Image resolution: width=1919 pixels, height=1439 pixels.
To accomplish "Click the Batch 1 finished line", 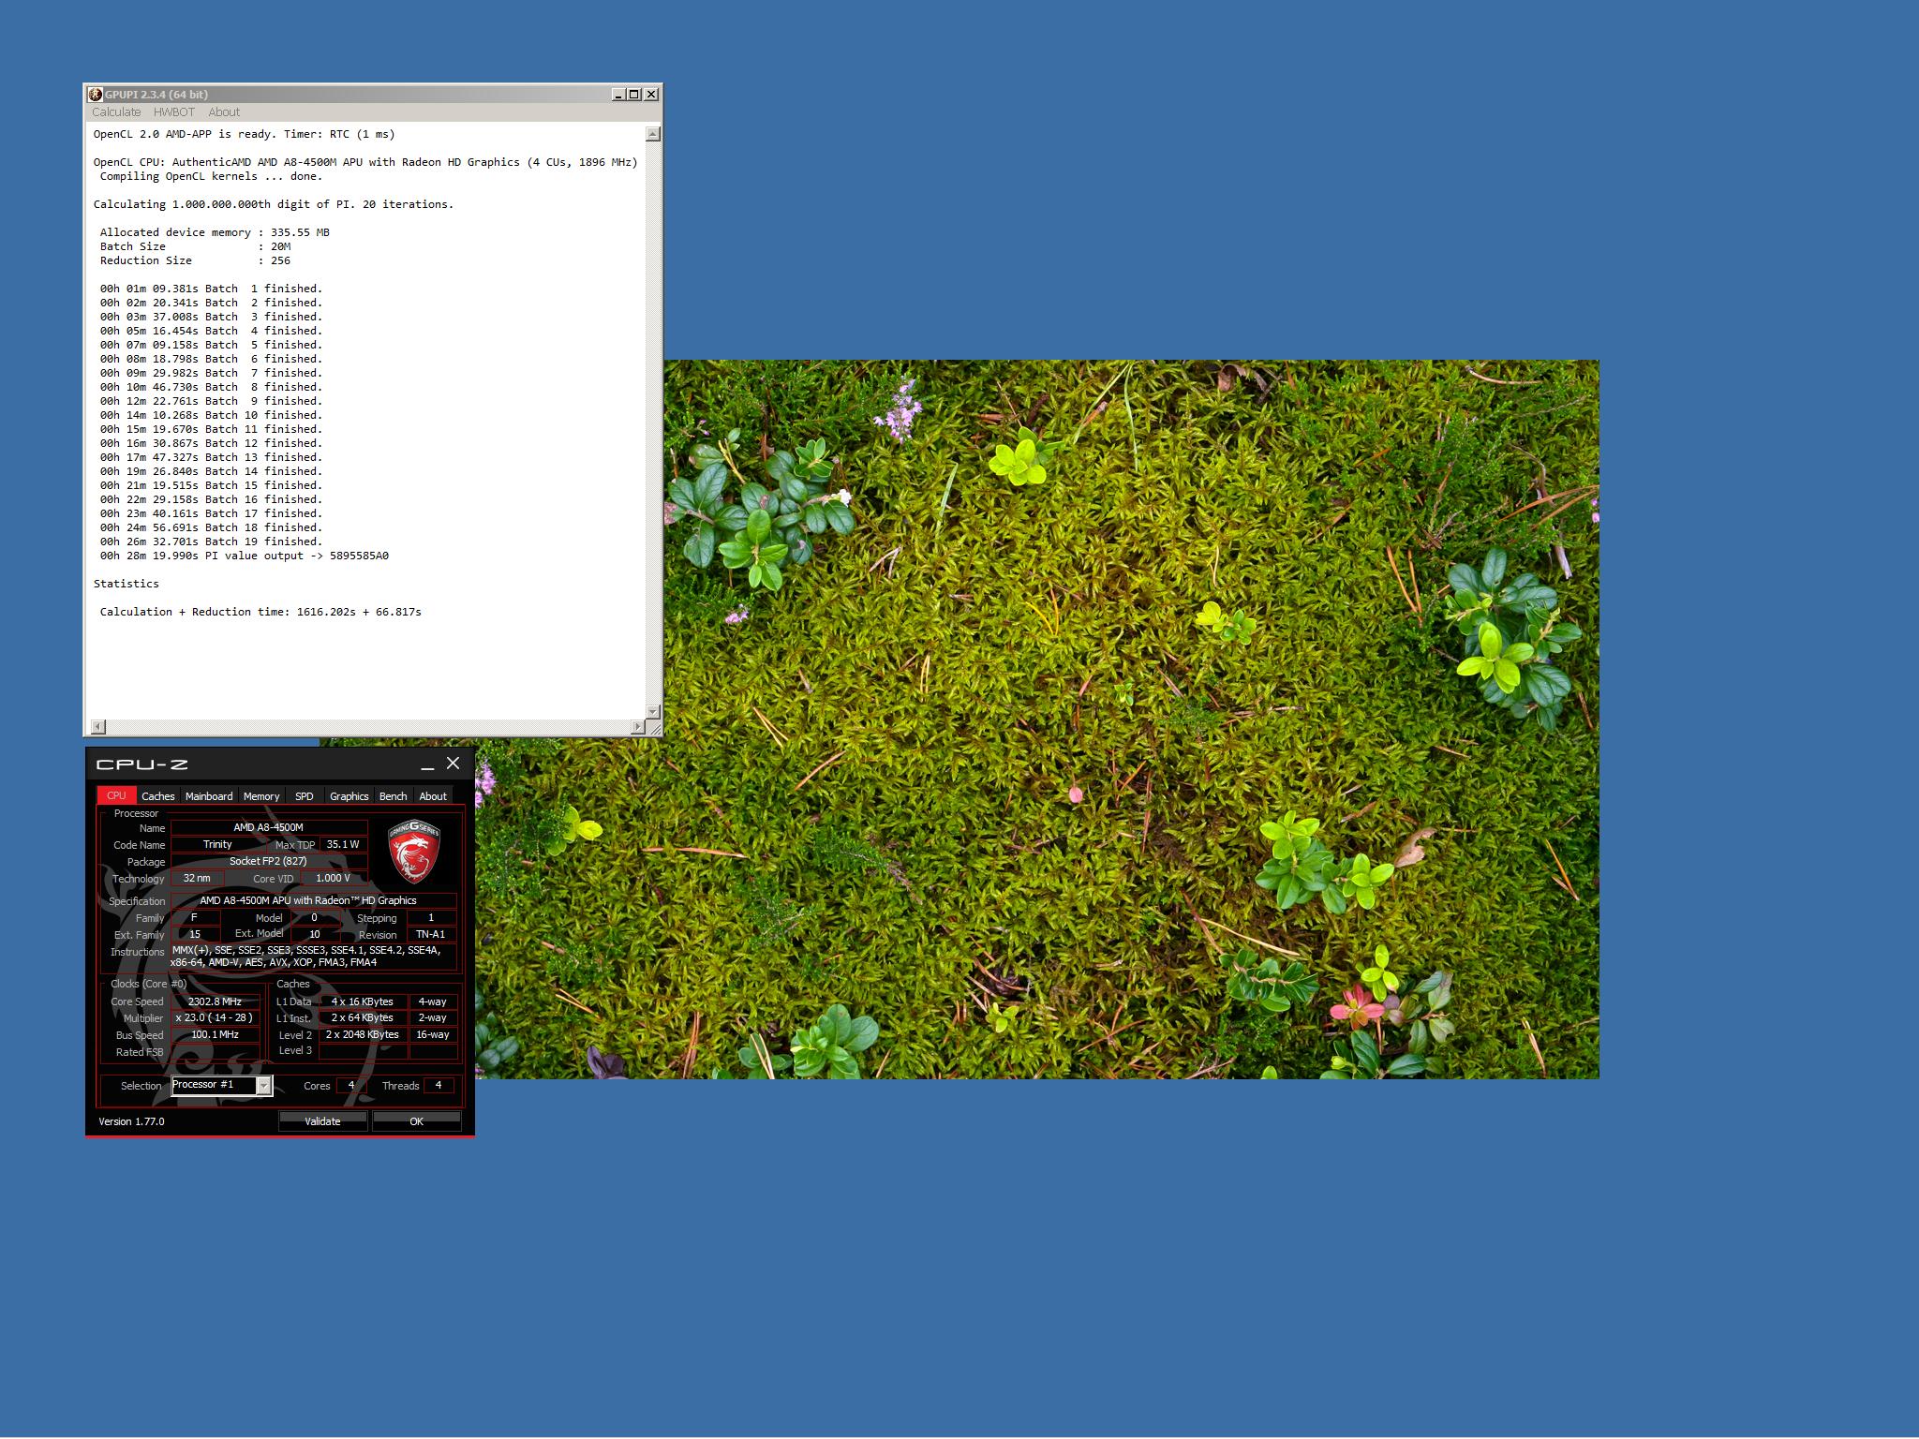I will point(211,289).
